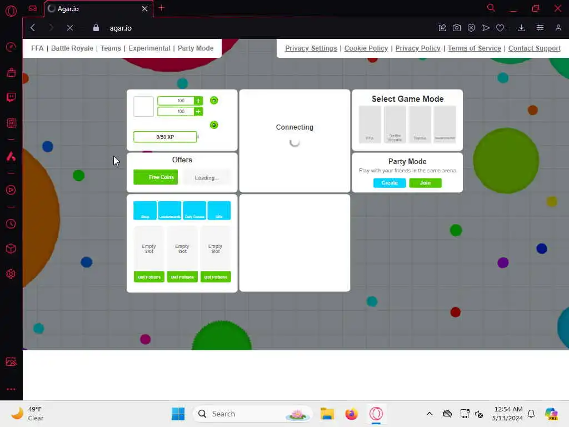569x427 pixels.
Task: Click the Free Coins button
Action: tap(156, 177)
